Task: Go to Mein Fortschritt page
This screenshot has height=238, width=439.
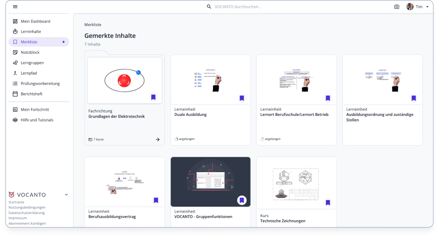Action: click(35, 109)
